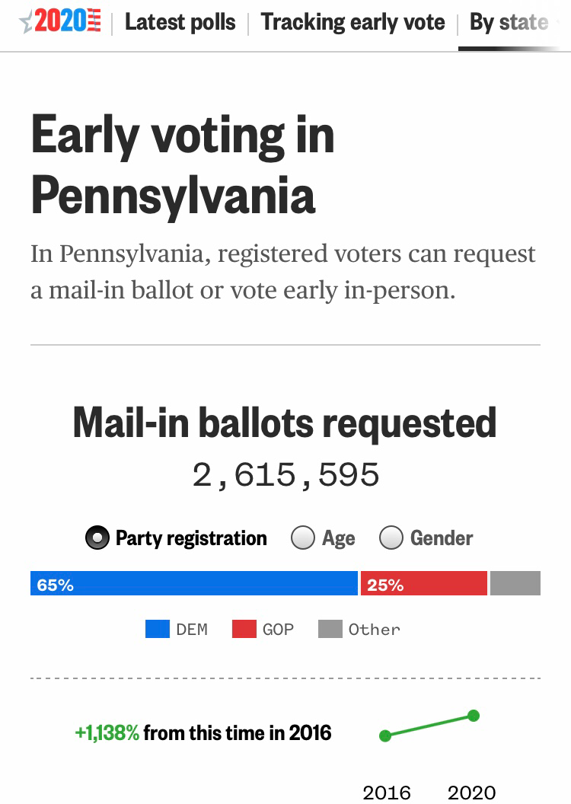This screenshot has width=571, height=804.
Task: Open the Latest polls tab
Action: [180, 23]
